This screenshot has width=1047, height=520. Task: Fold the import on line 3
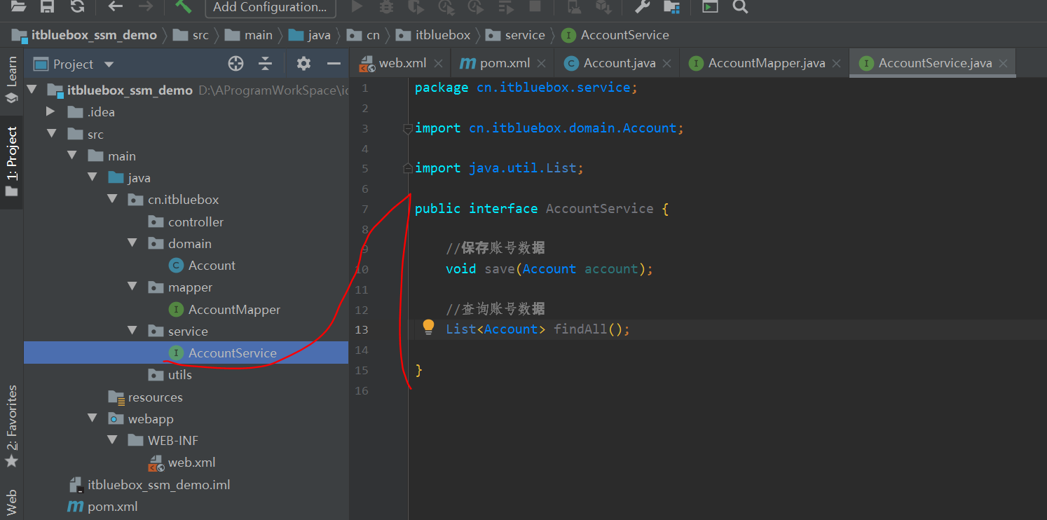click(407, 128)
